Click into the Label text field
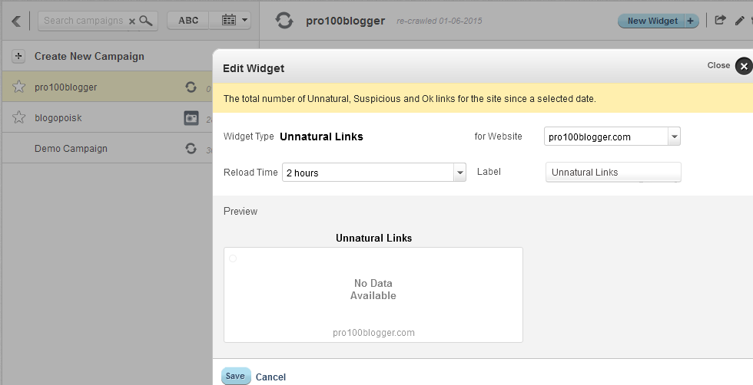Screen dimensions: 753x385 (x=612, y=173)
